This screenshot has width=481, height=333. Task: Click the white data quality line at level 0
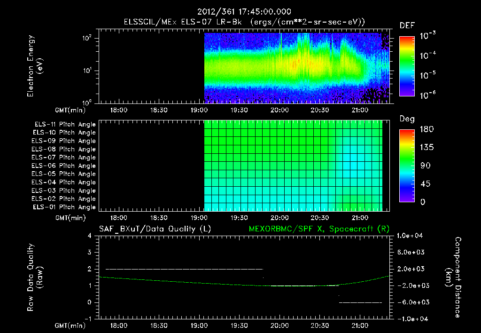point(360,302)
